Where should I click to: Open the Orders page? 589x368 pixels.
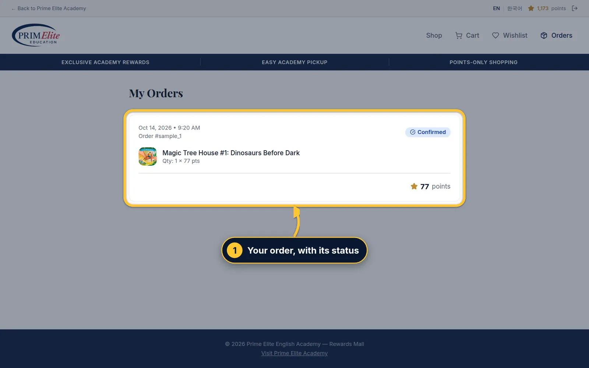[556, 35]
